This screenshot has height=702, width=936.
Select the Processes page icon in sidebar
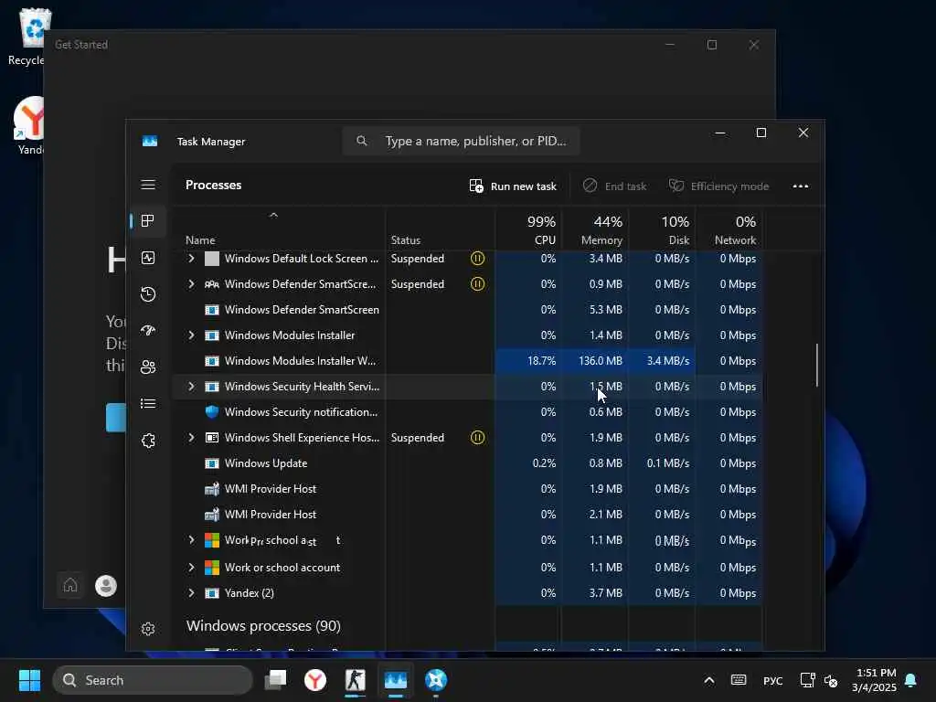pos(148,221)
